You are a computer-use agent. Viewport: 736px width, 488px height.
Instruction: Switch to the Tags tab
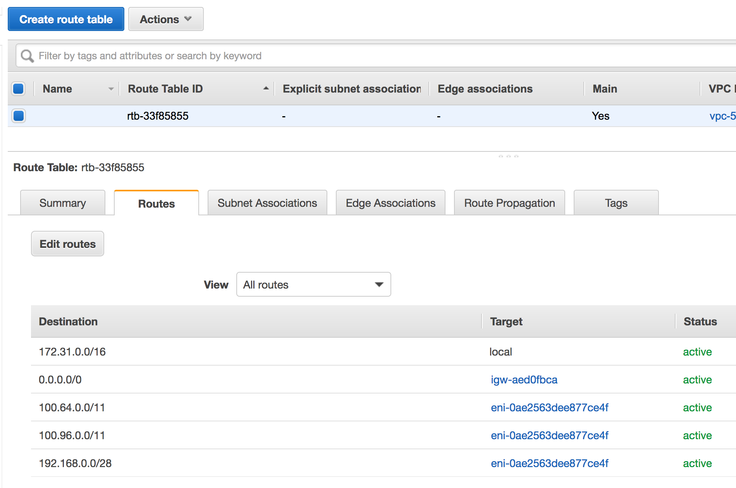coord(616,203)
